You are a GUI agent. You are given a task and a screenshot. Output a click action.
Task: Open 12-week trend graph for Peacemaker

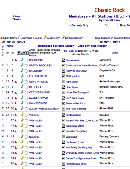tap(63, 60)
